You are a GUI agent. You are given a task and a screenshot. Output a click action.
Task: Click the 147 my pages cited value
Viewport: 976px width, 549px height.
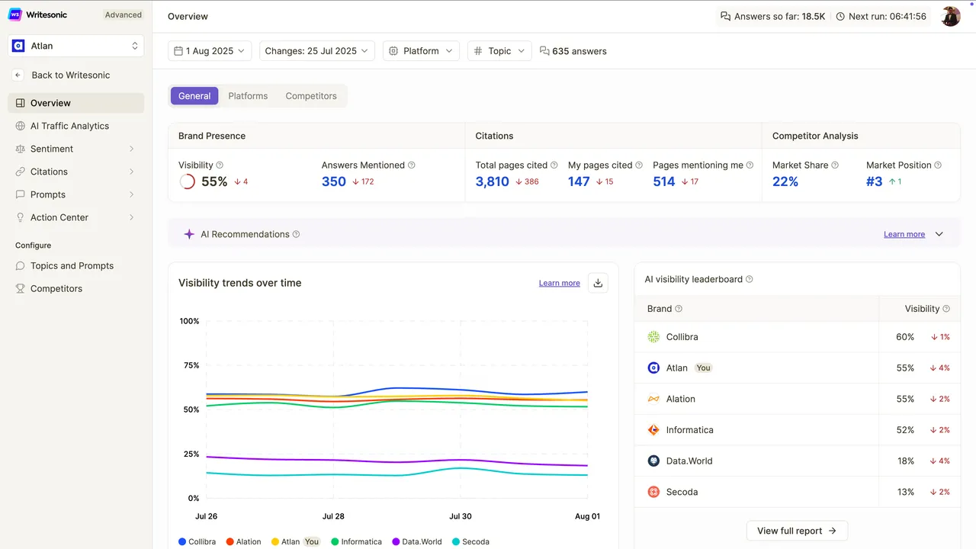coord(579,181)
